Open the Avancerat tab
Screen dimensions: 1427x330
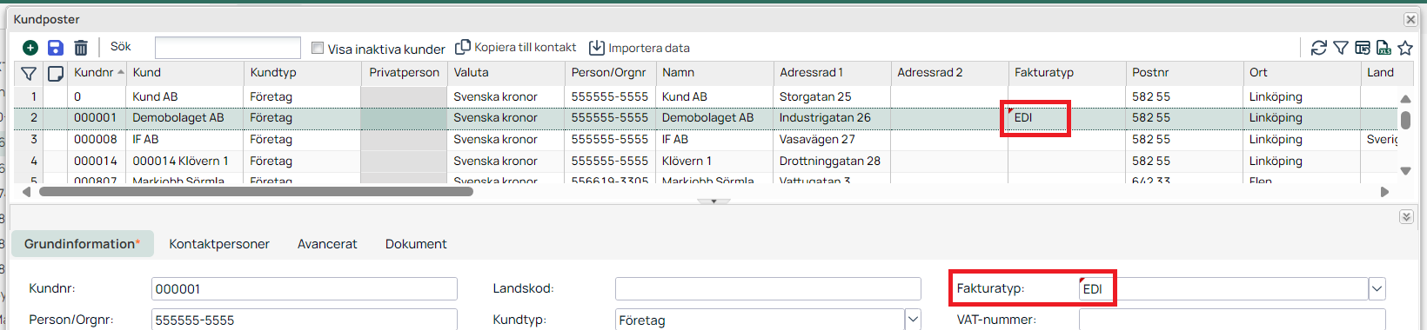click(x=327, y=244)
